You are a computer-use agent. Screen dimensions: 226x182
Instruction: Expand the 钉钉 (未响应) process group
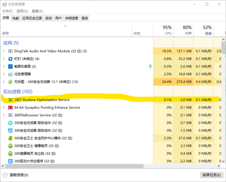click(x=4, y=59)
